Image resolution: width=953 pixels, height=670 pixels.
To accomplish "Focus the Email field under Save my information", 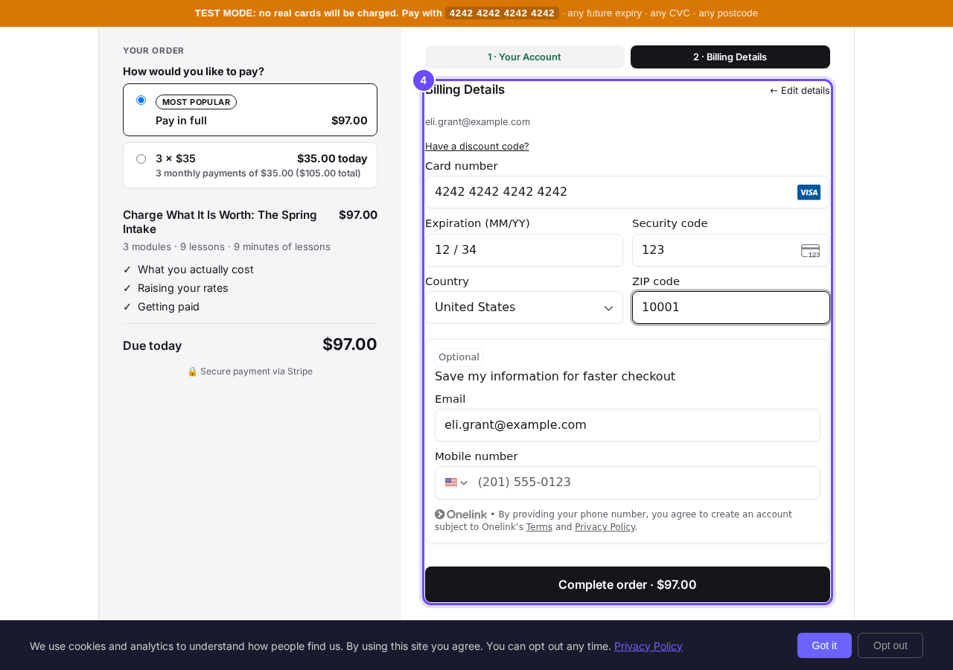I will [x=628, y=425].
